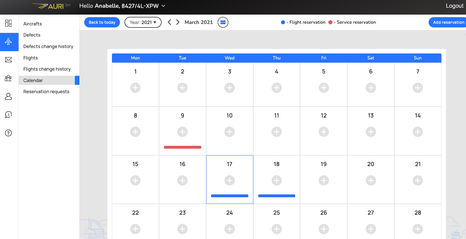Add reservation plus on March 13
Viewport: 466px width, 239px height.
(371, 132)
